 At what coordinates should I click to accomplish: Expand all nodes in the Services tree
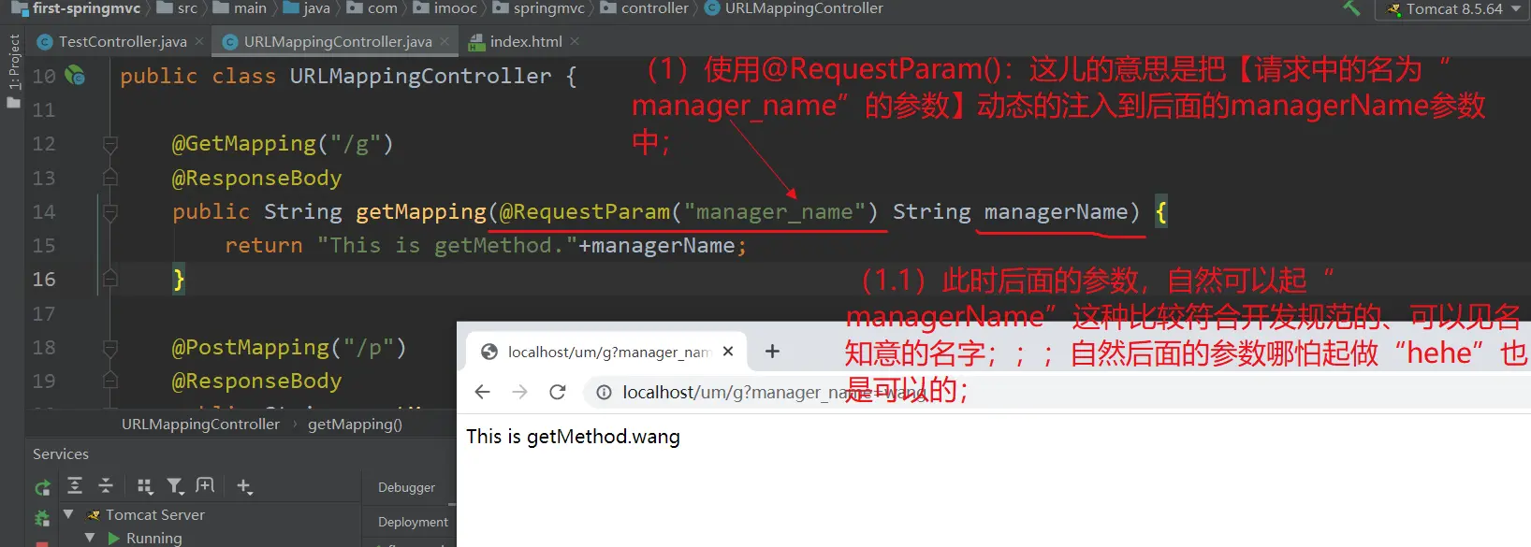tap(75, 485)
